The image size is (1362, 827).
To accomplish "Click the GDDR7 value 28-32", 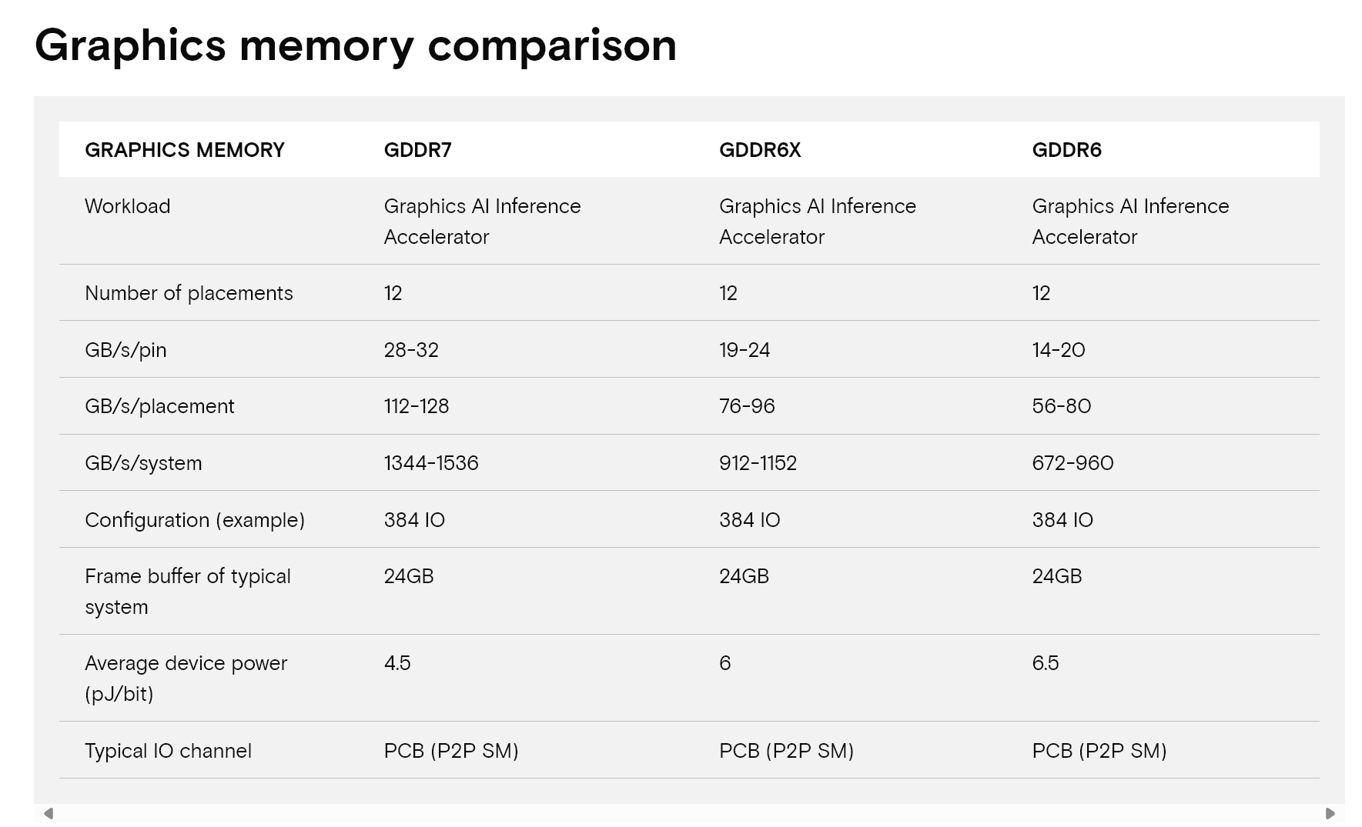I will tap(411, 350).
